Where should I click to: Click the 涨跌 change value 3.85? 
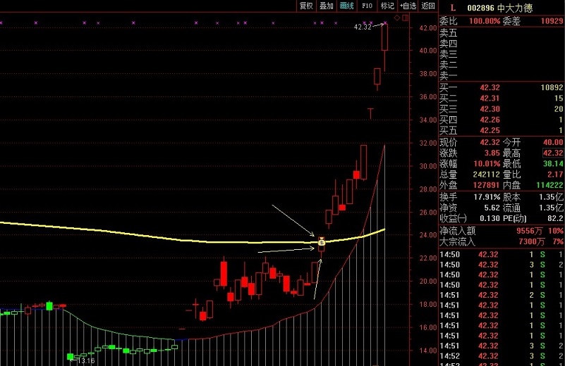pyautogui.click(x=492, y=153)
